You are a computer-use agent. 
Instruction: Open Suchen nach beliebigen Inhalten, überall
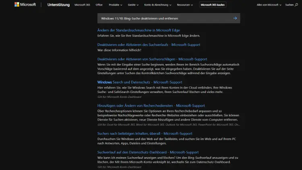tap(145, 133)
